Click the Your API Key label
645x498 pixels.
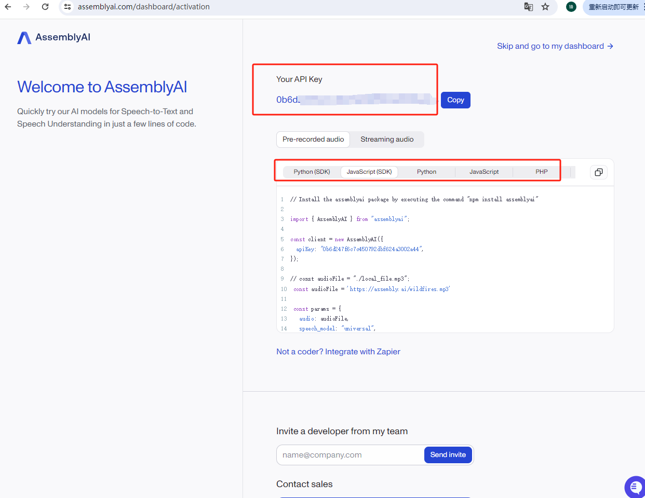299,79
